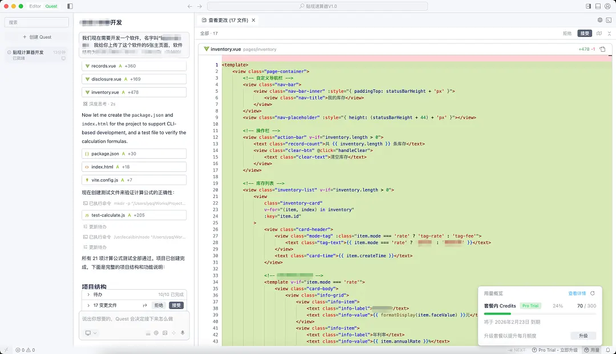Screen dimensions: 616x354
Task: Open the terminal icon in the editor tab bar
Action: (x=608, y=20)
